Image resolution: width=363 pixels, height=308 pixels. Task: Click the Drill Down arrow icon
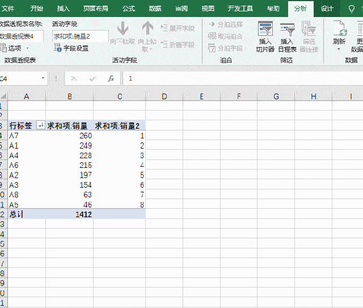tap(123, 28)
